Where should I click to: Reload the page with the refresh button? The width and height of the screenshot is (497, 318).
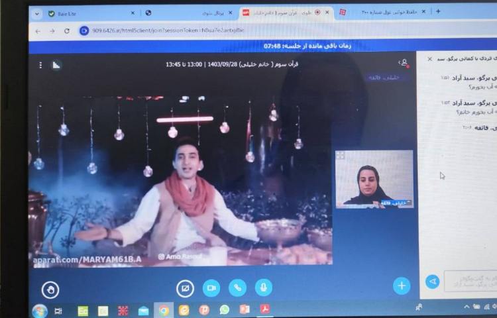click(67, 30)
